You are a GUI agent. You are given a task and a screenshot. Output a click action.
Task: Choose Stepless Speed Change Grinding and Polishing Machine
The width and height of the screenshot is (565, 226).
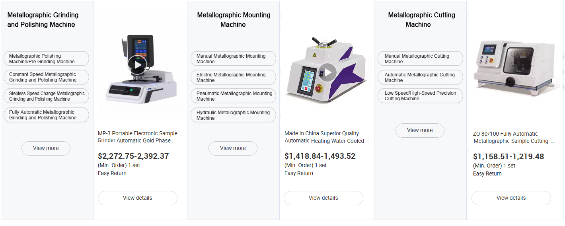pos(46,96)
